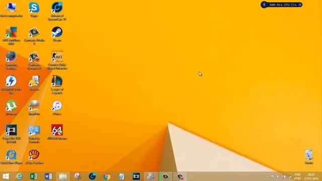The height and width of the screenshot is (181, 322).
Task: Open File Explorer from the taskbar
Action: pyautogui.click(x=63, y=176)
